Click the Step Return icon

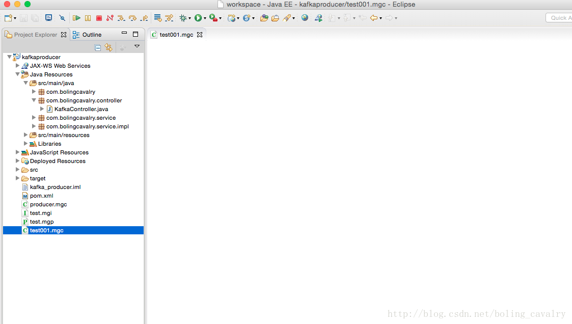(x=145, y=18)
